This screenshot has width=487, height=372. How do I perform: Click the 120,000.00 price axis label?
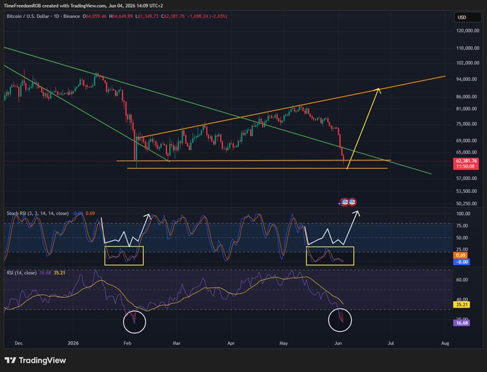pyautogui.click(x=466, y=30)
